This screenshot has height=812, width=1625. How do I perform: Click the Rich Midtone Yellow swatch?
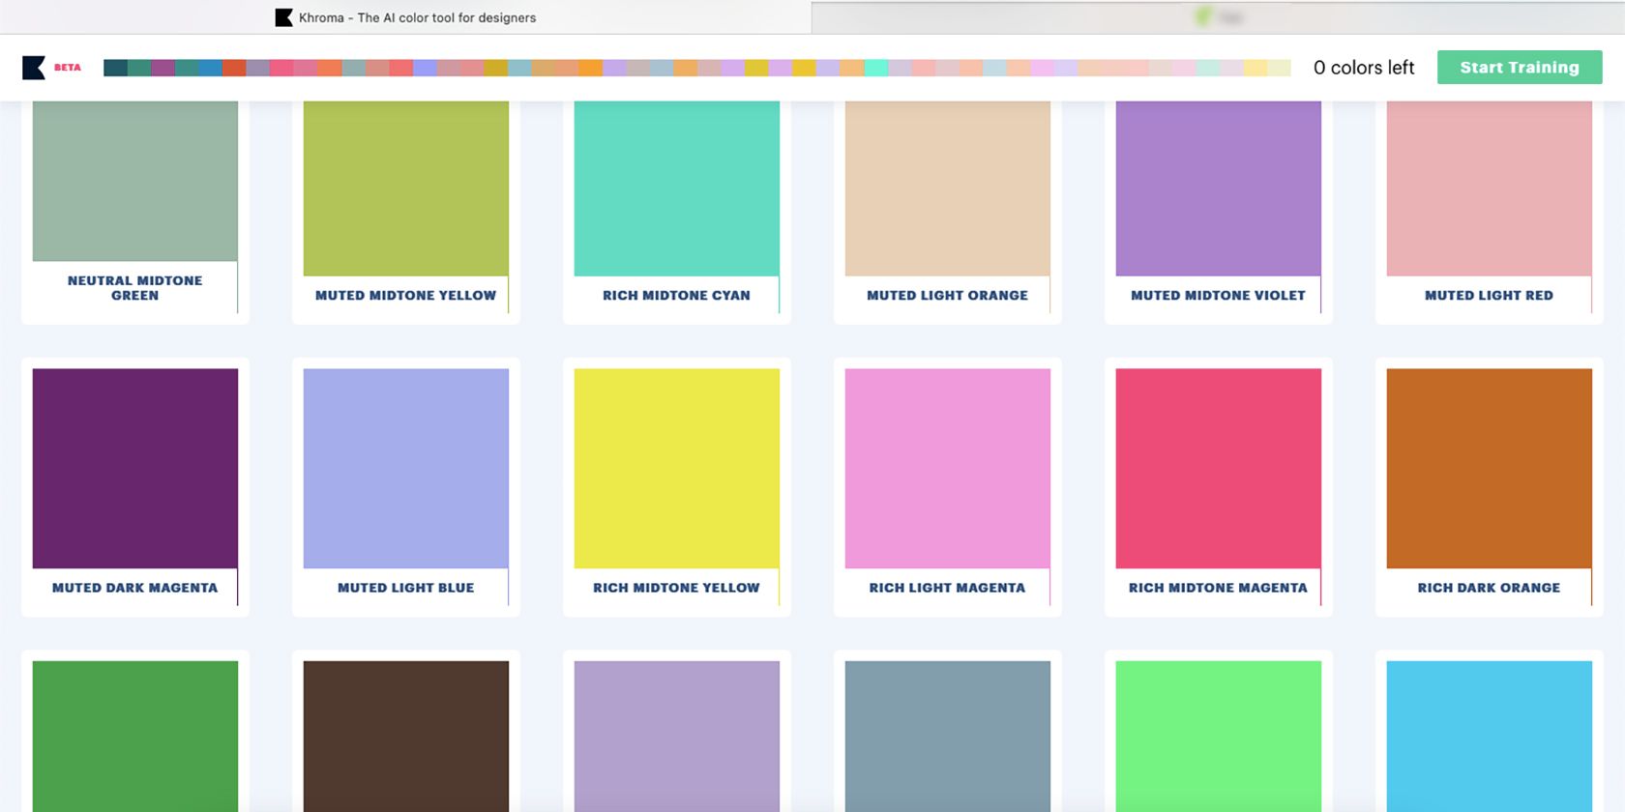pyautogui.click(x=677, y=469)
